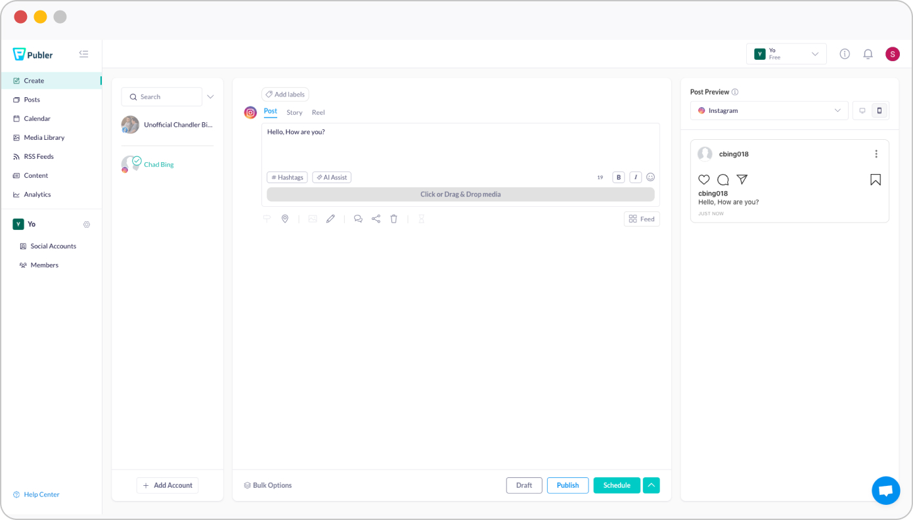The width and height of the screenshot is (913, 520).
Task: Click the share icon in post toolbar
Action: click(x=376, y=219)
